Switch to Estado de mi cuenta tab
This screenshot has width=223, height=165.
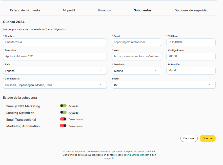25,10
